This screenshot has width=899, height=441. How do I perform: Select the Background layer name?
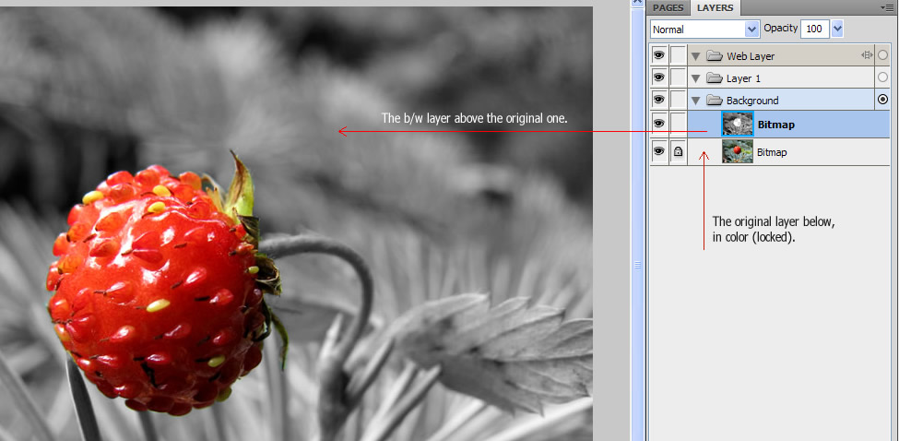tap(752, 101)
